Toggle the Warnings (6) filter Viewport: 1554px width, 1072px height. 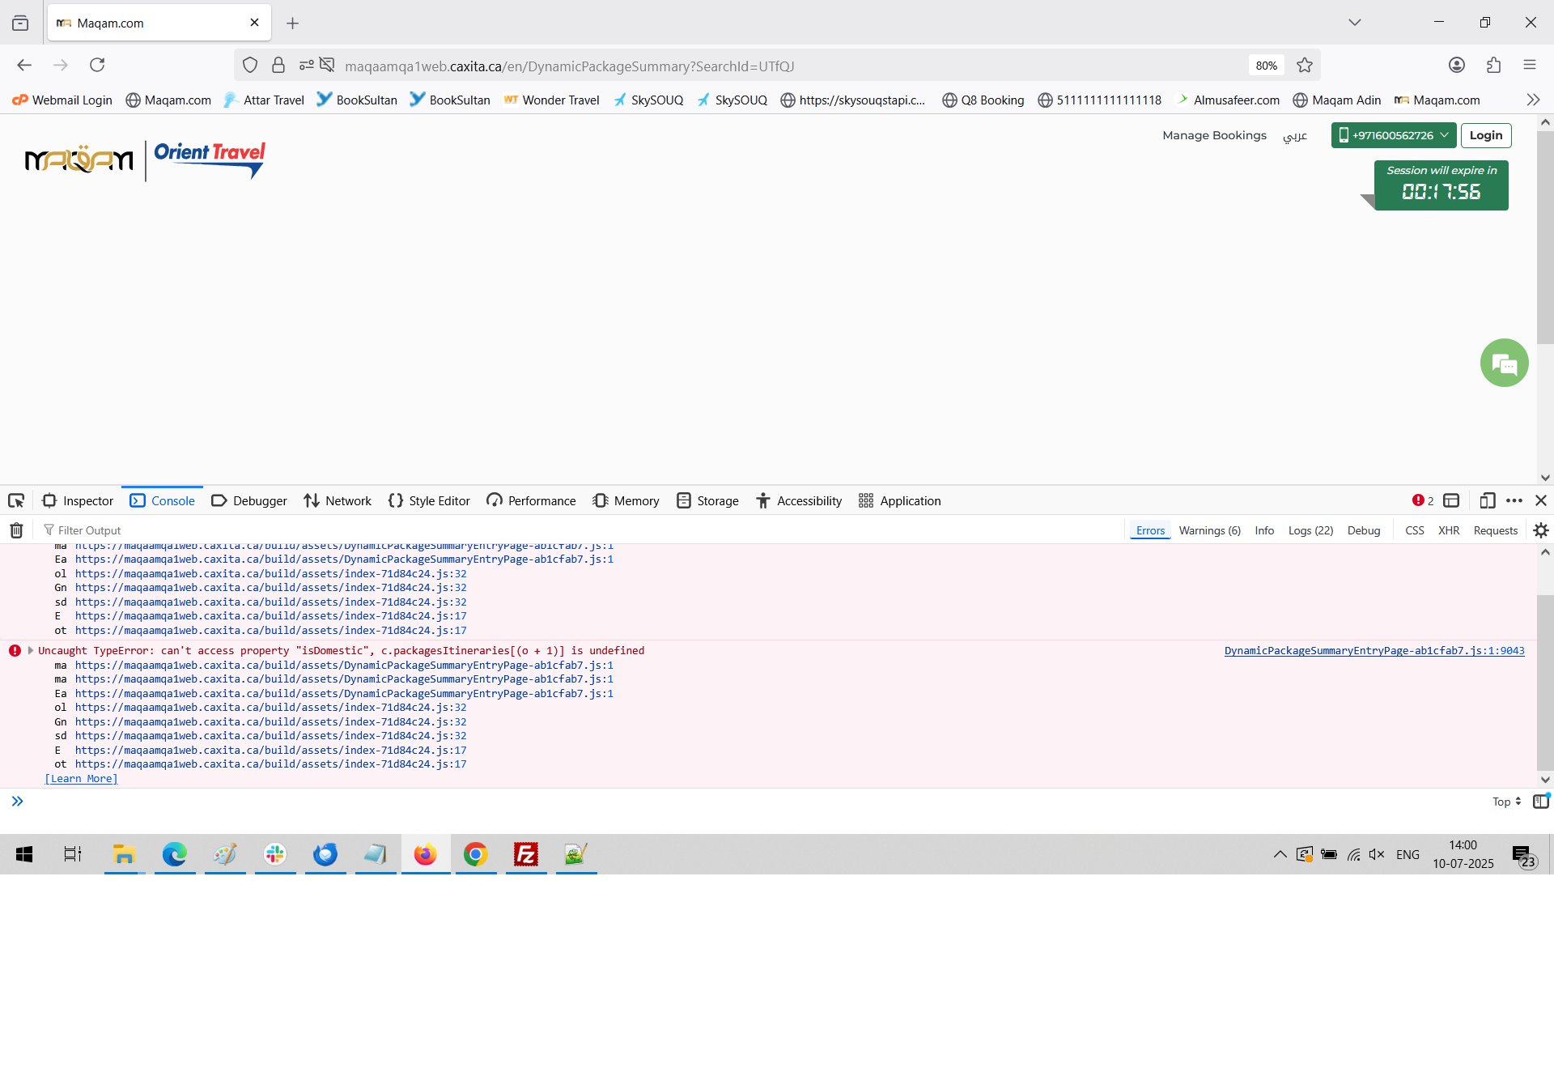(x=1209, y=530)
